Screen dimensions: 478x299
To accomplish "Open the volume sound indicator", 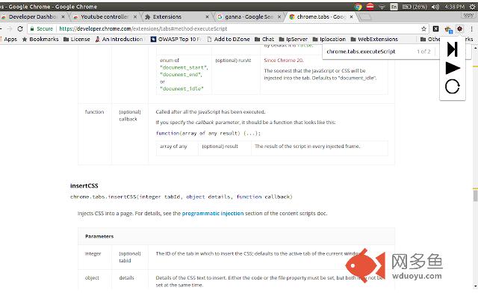I will 435,7.
